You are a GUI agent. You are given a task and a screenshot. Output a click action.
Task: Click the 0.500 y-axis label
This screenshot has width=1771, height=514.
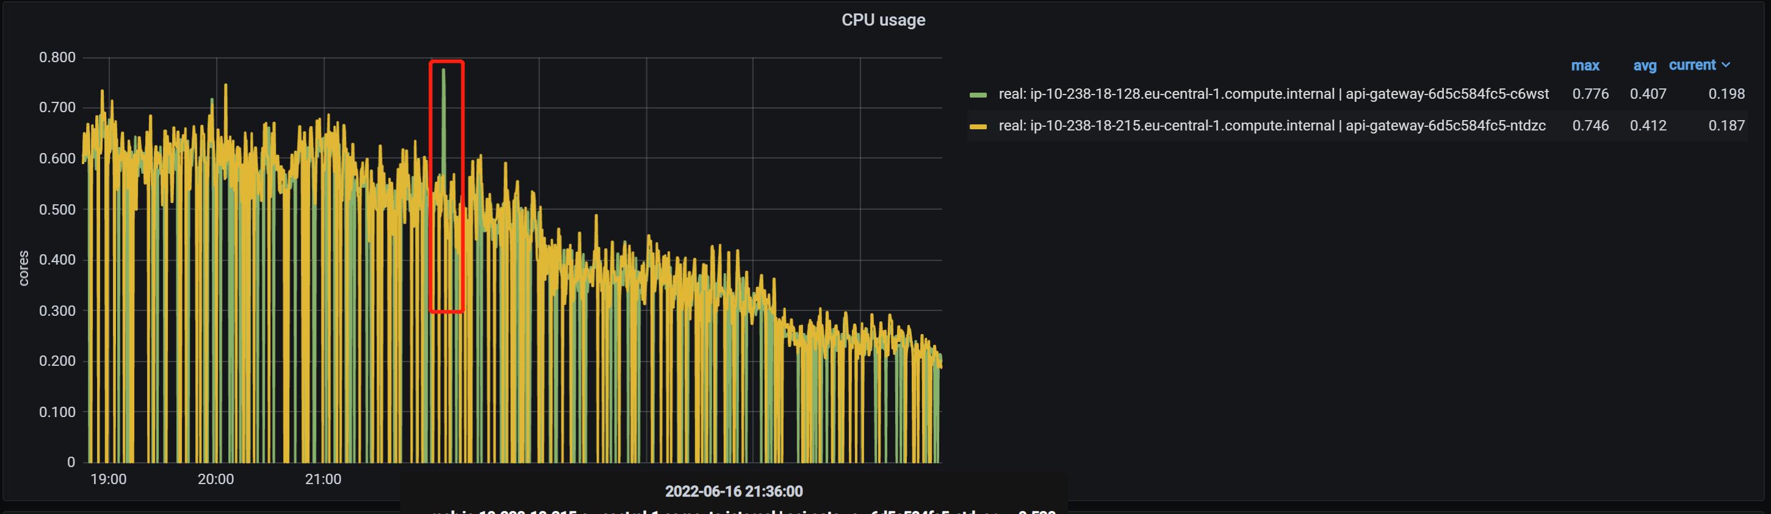[57, 210]
